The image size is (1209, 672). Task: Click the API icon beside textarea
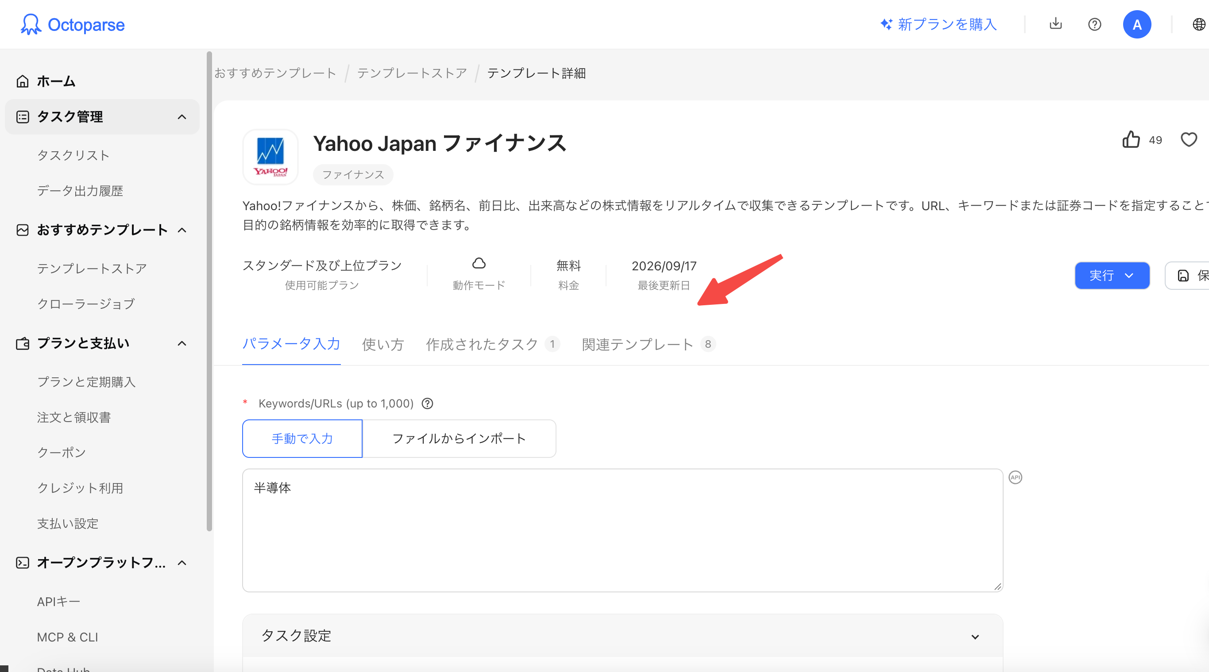(x=1015, y=477)
